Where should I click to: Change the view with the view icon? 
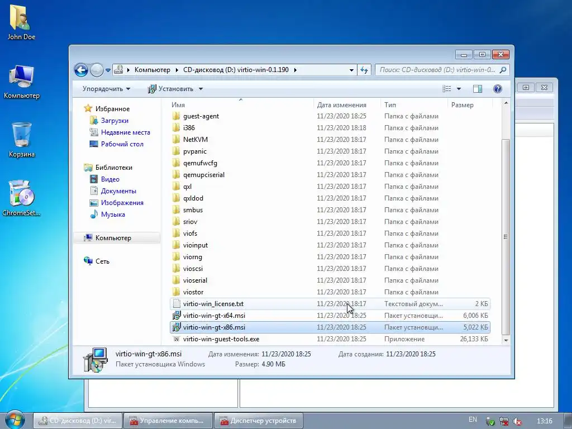pyautogui.click(x=447, y=89)
